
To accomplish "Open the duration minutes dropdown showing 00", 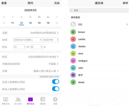I will (x=36, y=47).
